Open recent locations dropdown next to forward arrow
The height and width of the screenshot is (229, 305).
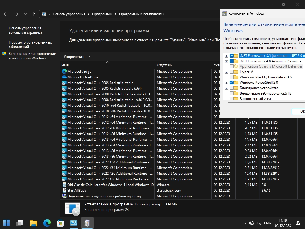[x=26, y=14]
